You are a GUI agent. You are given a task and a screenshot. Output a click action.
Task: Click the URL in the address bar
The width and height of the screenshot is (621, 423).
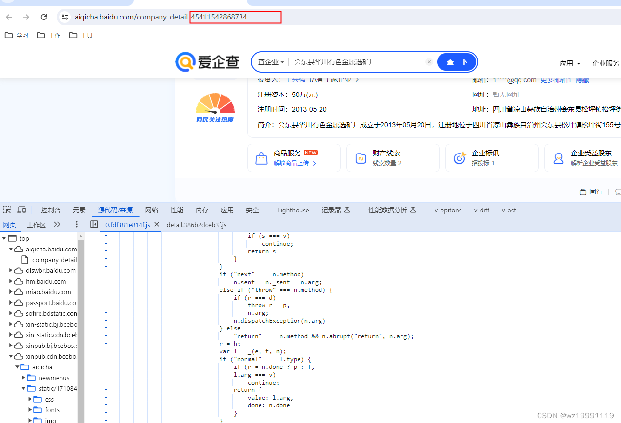tap(161, 17)
